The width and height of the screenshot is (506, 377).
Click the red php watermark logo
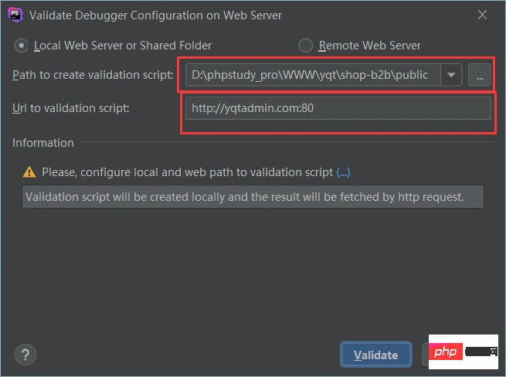coord(449,352)
